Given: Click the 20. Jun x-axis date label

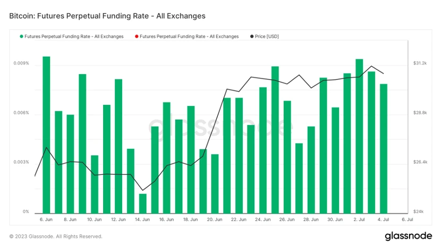Looking at the screenshot, I should coord(215,219).
